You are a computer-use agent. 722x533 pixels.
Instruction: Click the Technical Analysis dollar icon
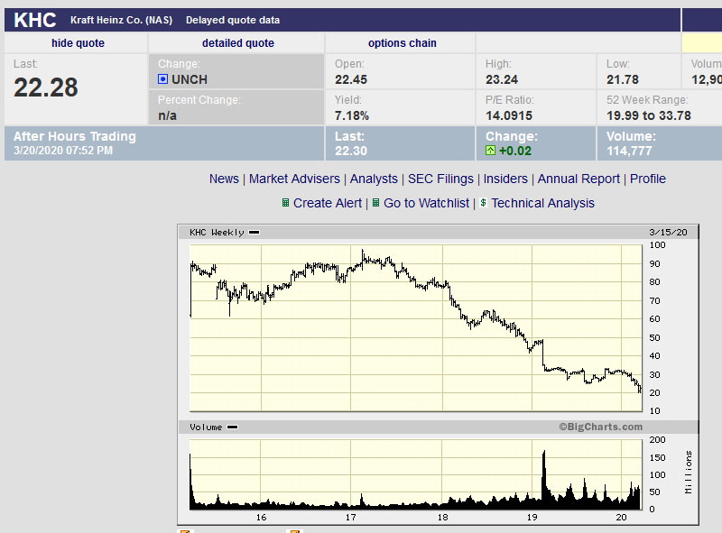tap(483, 203)
